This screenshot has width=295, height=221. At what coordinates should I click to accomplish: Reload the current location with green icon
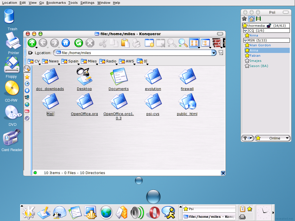click(x=79, y=43)
